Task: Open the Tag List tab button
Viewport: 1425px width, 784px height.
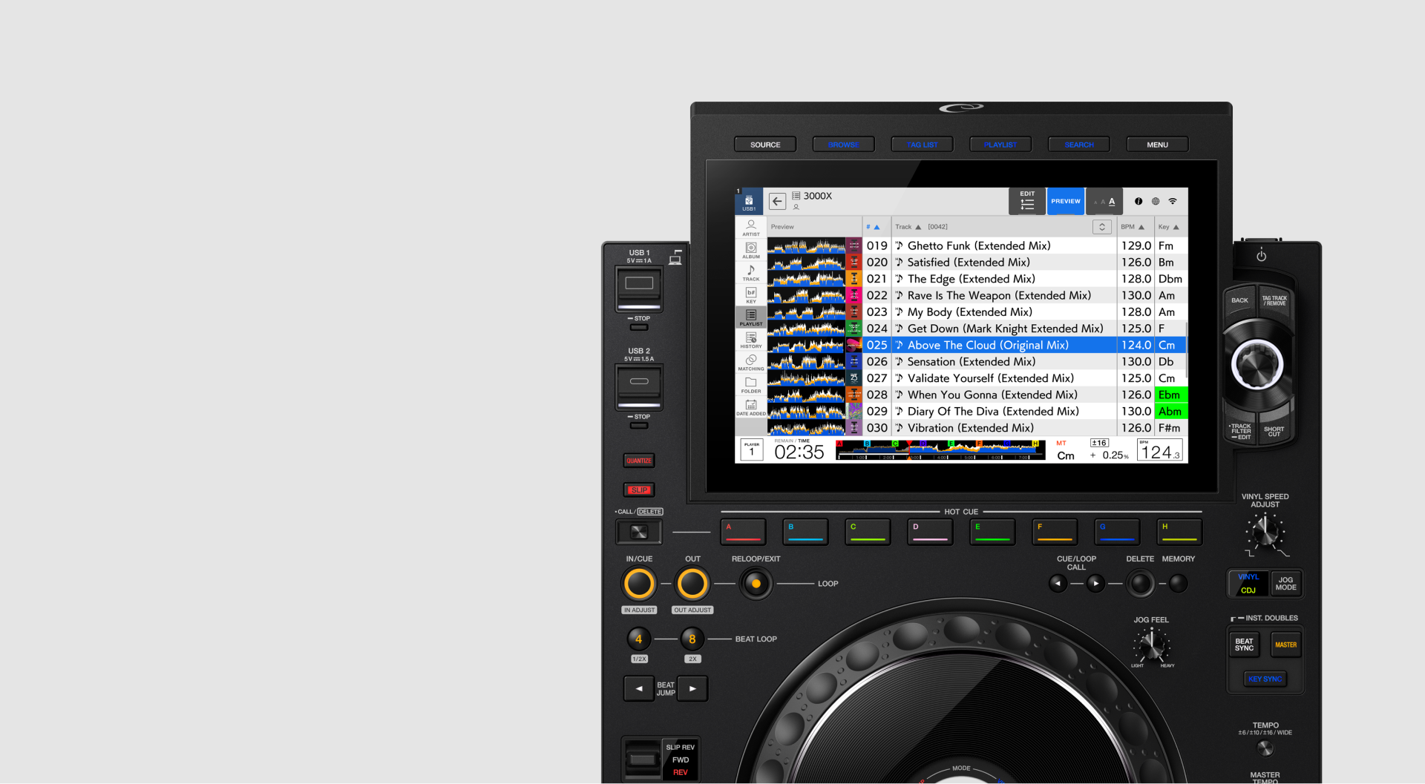Action: click(923, 145)
